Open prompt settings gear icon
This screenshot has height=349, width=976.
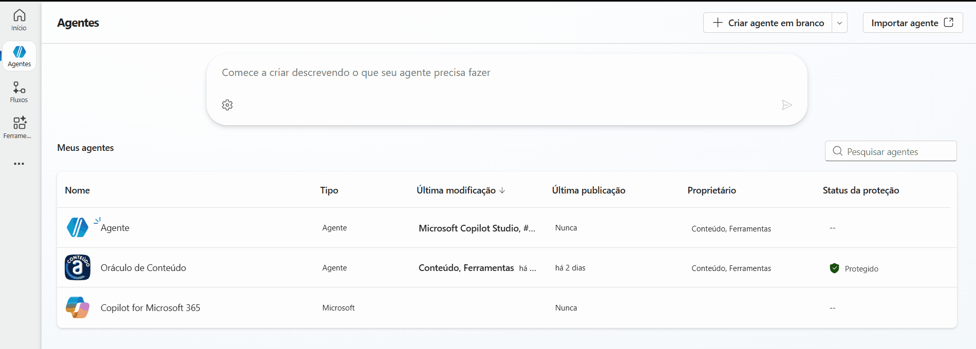coord(227,105)
